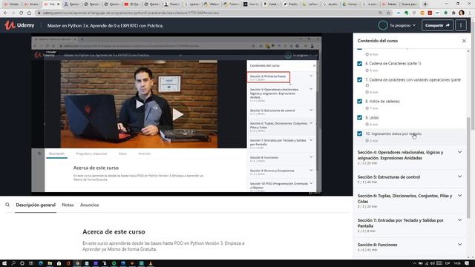Launch Microsoft Edge from taskbar
Image resolution: width=475 pixels, height=267 pixels.
[41, 263]
